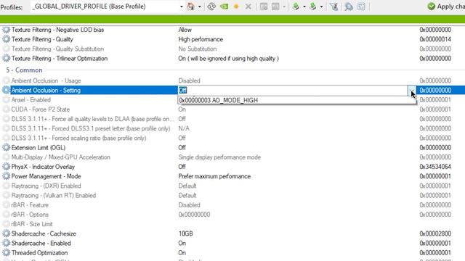Open the Profiles combo box dropdown arrow
This screenshot has height=261, width=465.
[181, 7]
